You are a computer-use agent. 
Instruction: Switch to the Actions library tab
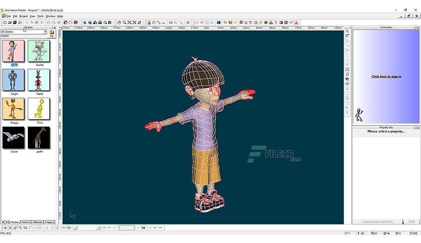tap(26, 222)
